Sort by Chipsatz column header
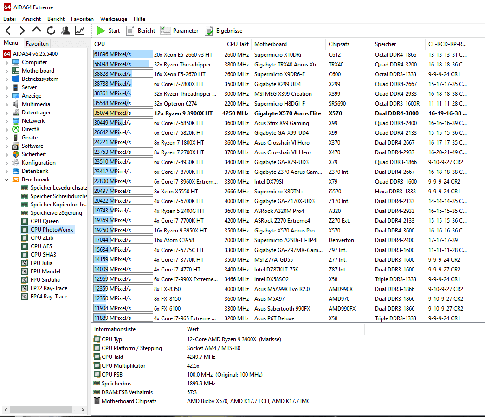The height and width of the screenshot is (417, 485). click(349, 44)
